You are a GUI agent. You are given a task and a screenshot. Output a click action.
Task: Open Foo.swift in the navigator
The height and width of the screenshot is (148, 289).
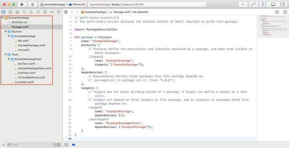point(24,50)
